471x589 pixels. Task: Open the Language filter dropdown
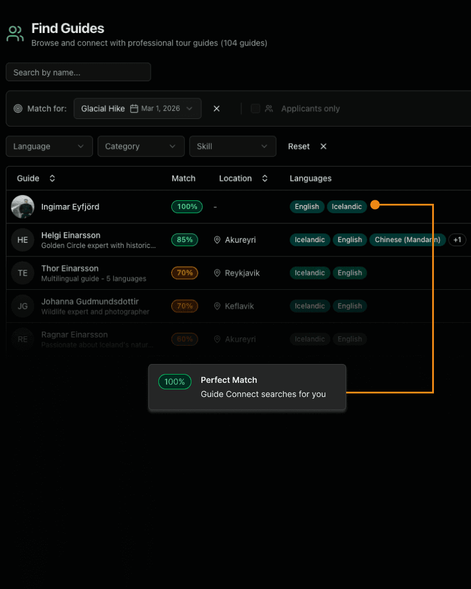[49, 146]
